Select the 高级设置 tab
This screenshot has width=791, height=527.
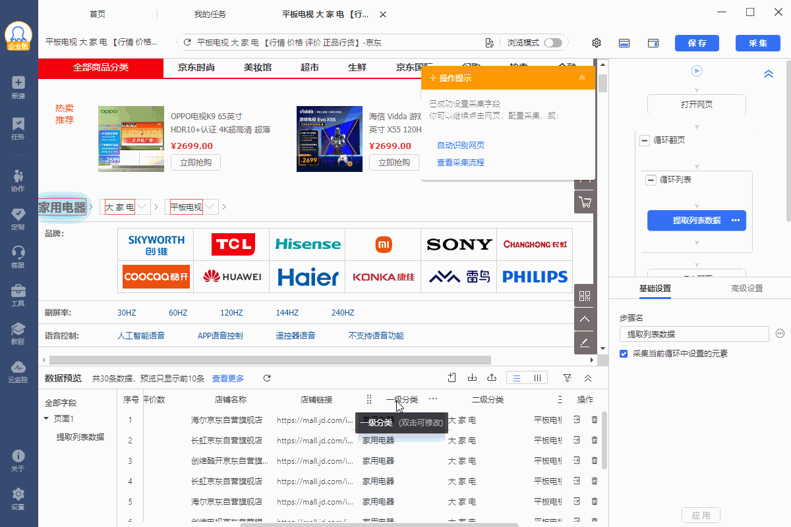pyautogui.click(x=747, y=289)
